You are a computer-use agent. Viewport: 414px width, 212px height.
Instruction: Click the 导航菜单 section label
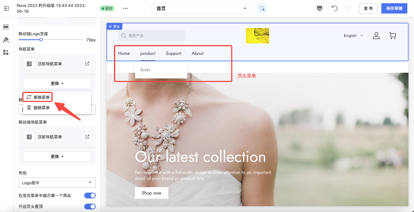(26, 49)
